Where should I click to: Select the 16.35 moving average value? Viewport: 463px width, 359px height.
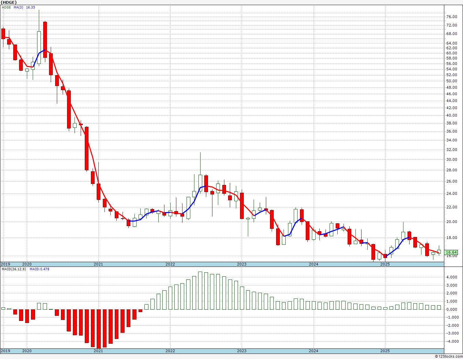pos(31,7)
